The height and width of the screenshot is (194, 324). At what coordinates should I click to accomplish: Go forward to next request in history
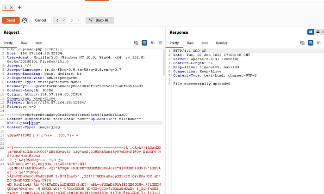point(72,20)
